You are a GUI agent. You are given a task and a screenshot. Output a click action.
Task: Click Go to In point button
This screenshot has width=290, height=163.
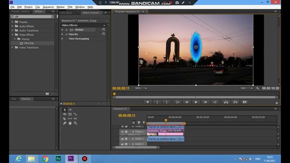[178, 102]
